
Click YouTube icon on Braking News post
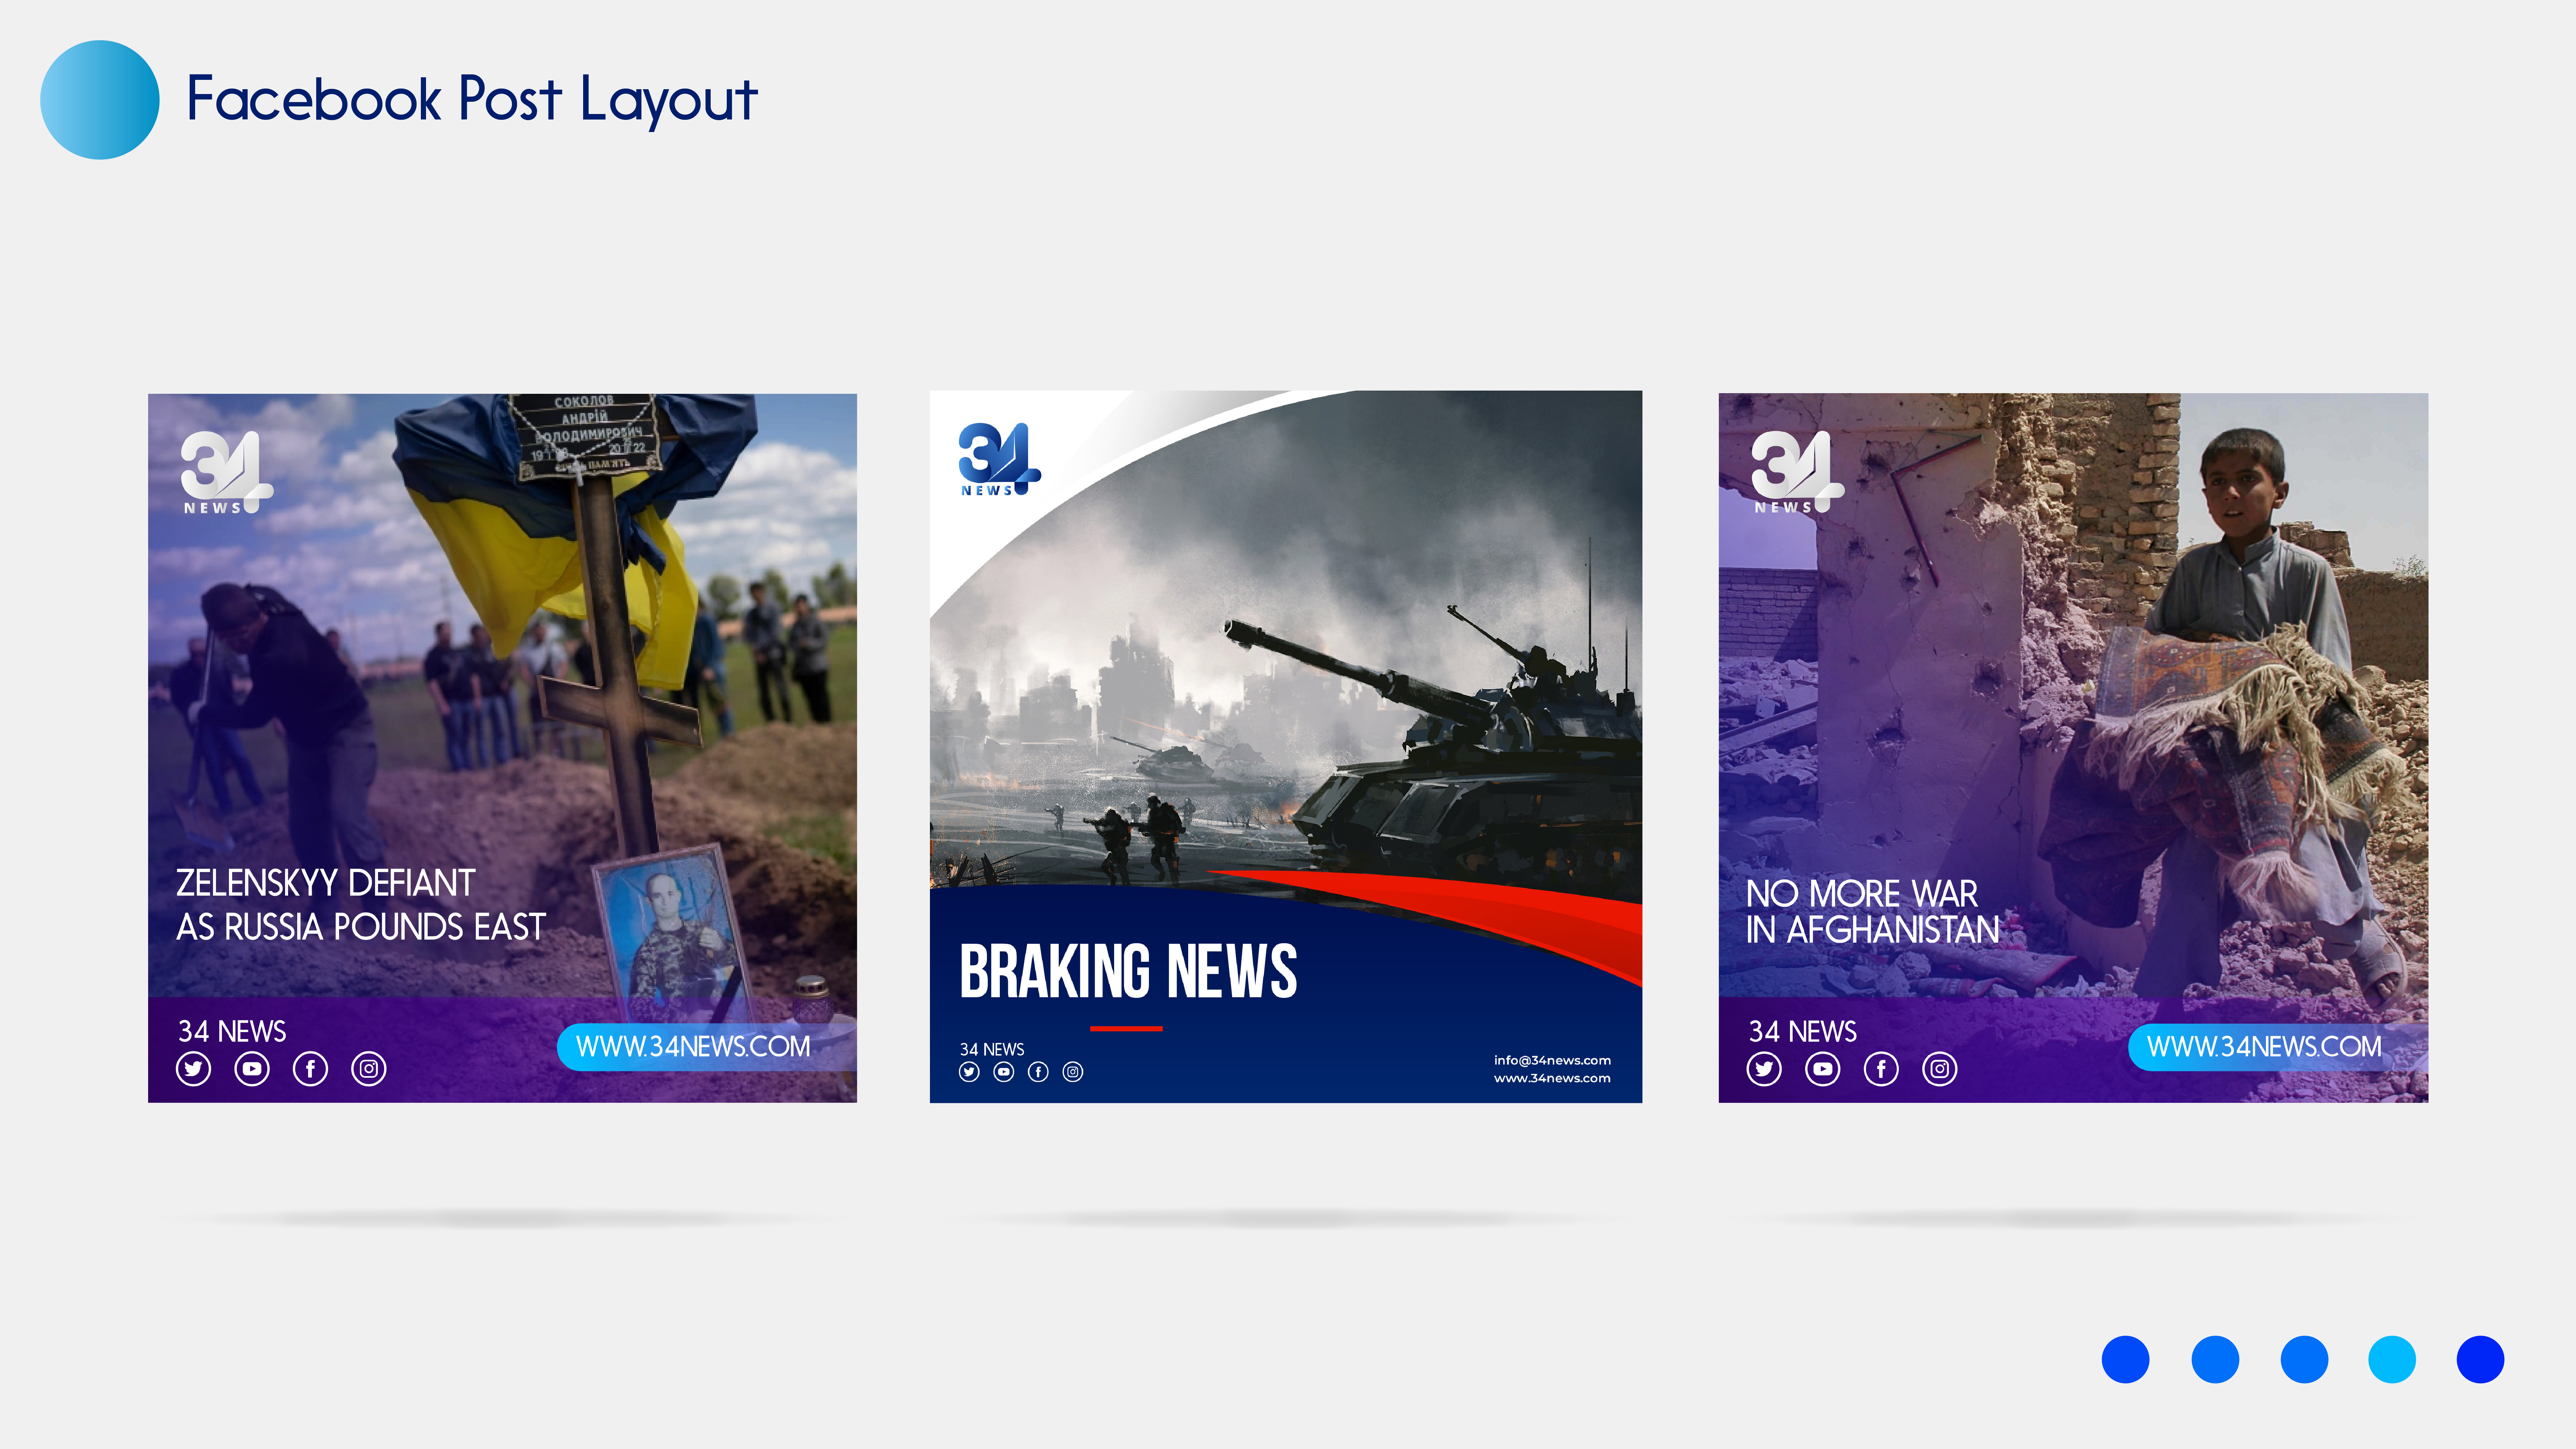point(1004,1072)
